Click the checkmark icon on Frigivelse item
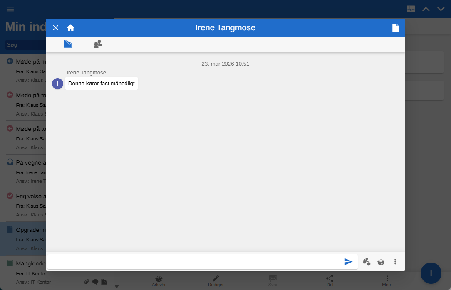 (10, 196)
